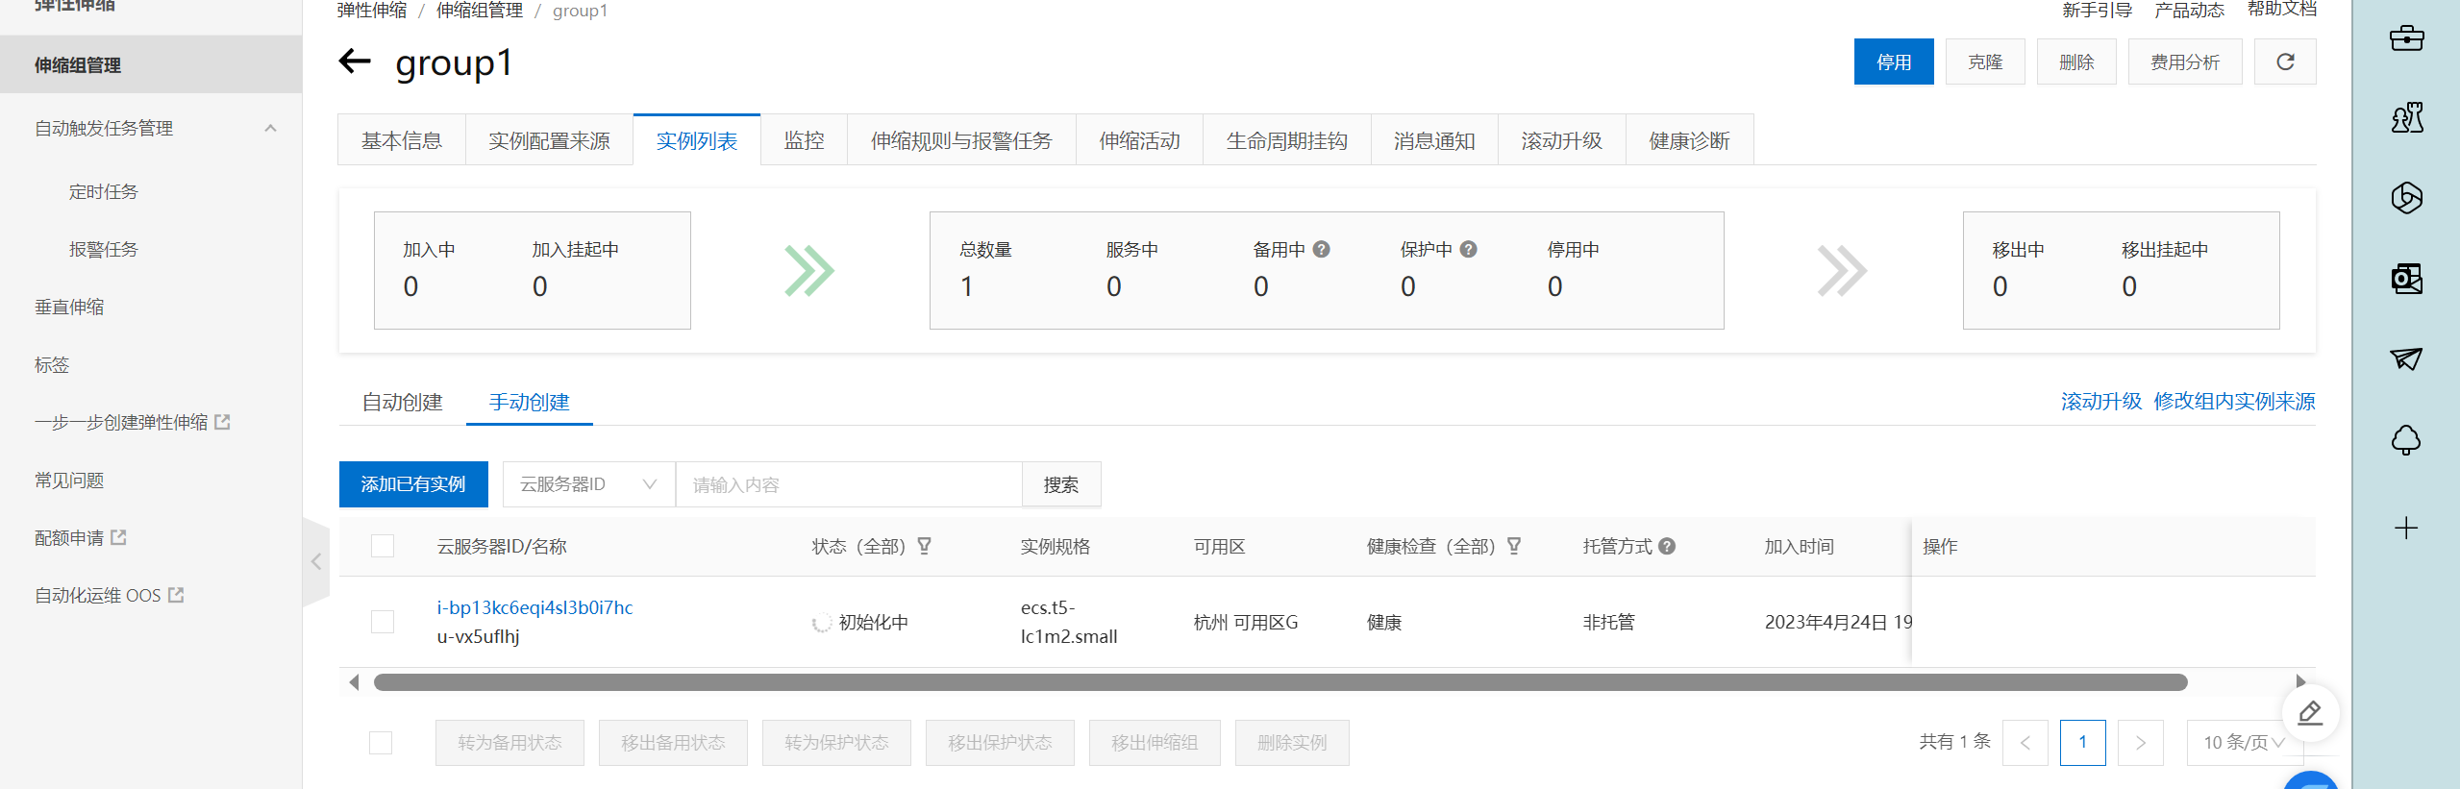Switch to 基本信息 tab
Viewport: 2460px width, 789px height.
[402, 140]
